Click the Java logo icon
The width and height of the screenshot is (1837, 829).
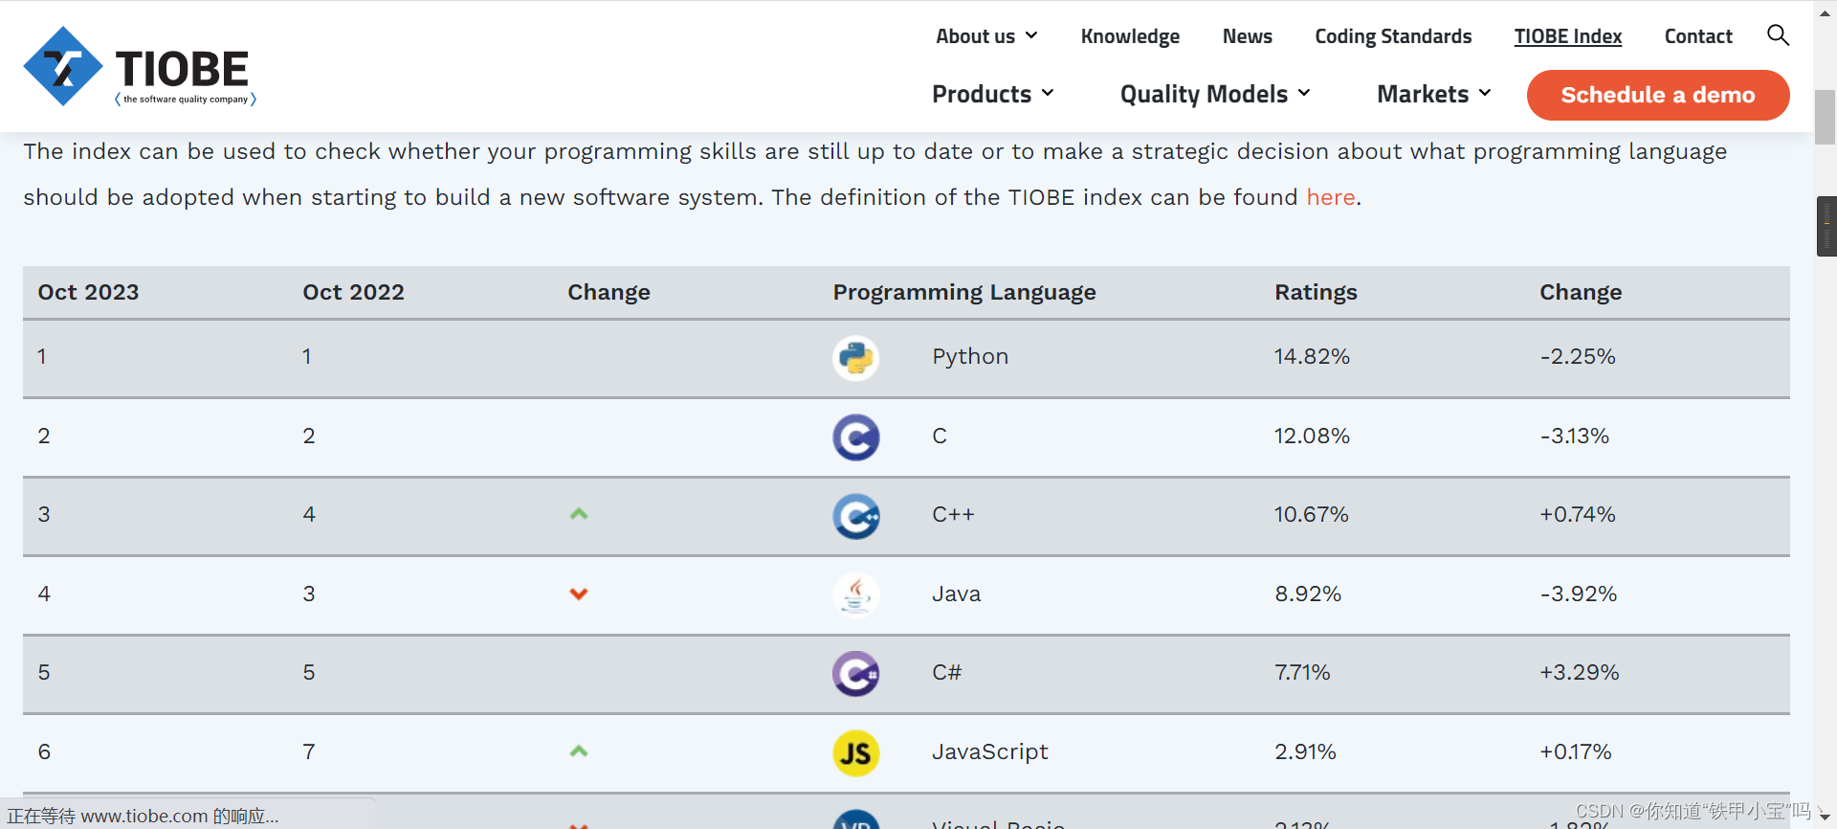(855, 595)
